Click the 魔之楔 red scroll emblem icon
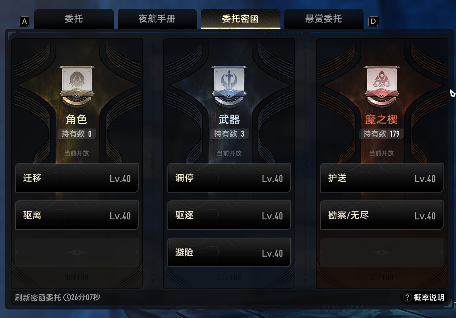This screenshot has height=318, width=456. pyautogui.click(x=381, y=86)
